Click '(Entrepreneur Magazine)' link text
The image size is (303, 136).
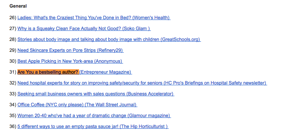click(x=106, y=72)
